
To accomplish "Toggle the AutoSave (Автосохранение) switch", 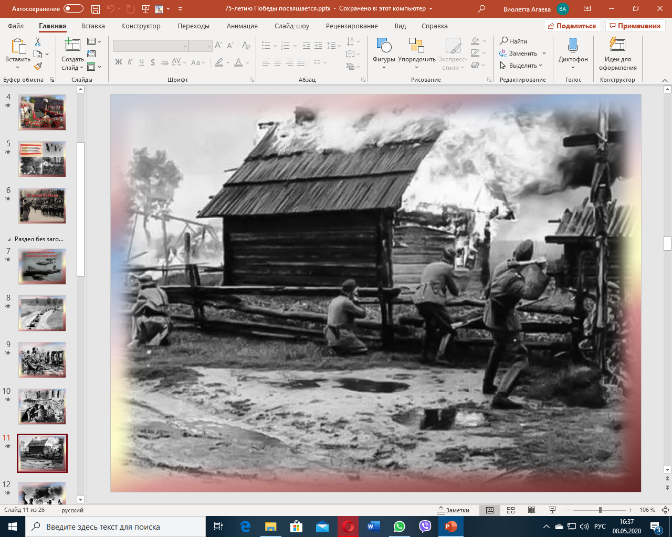I will pos(73,9).
